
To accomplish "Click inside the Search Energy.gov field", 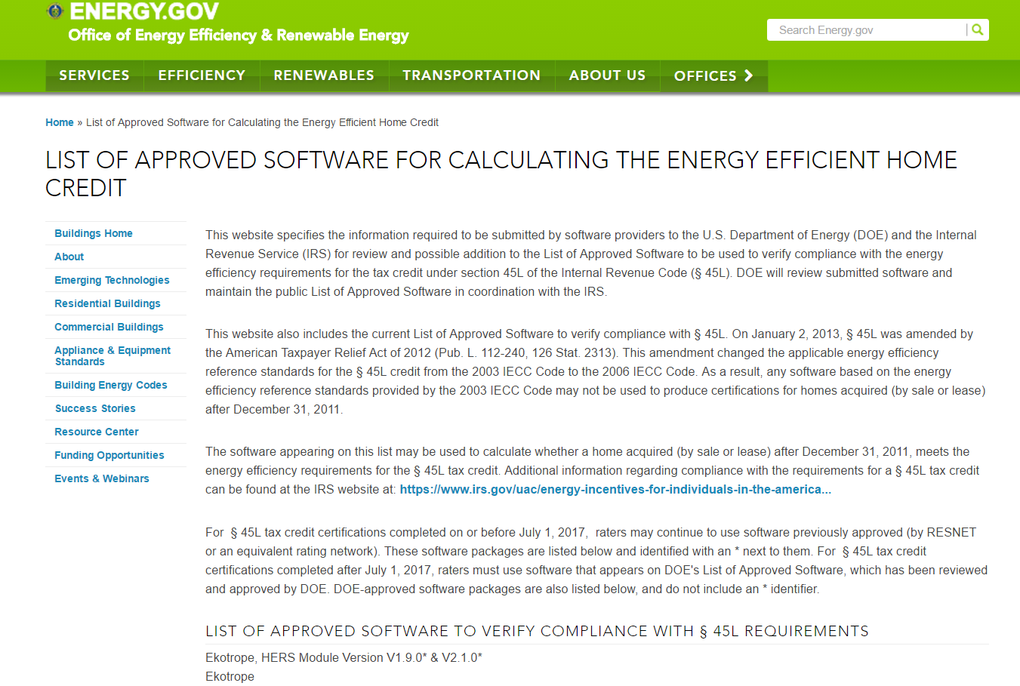I will pyautogui.click(x=861, y=29).
